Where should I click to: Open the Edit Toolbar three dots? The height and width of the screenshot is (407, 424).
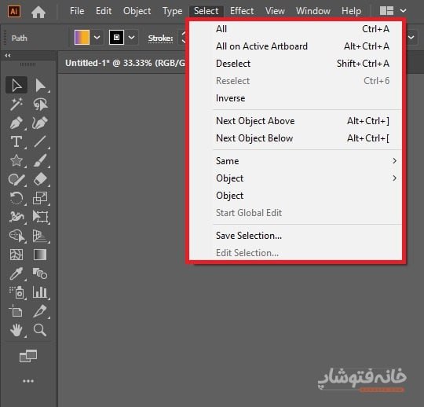click(x=28, y=381)
